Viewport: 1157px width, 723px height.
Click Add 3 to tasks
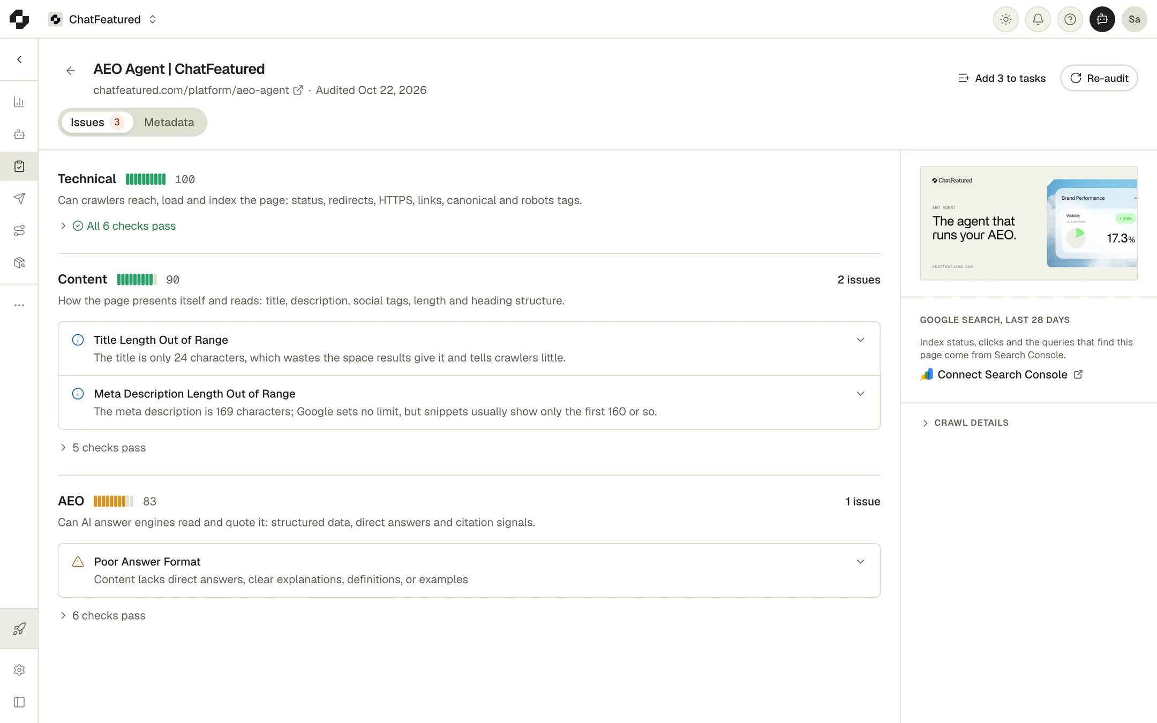(1002, 78)
